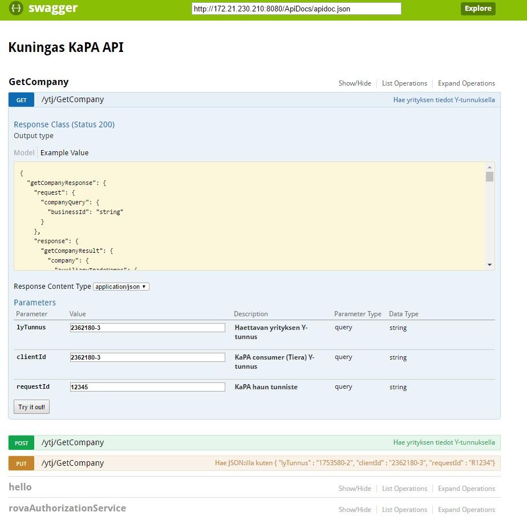Click the JSON box scroll down arrow
This screenshot has width=527, height=520.
(489, 265)
